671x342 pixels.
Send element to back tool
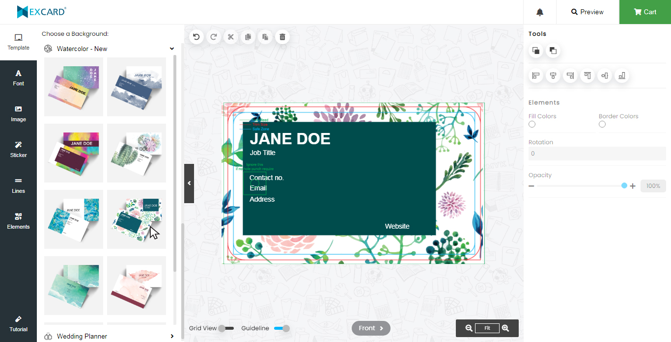click(x=553, y=51)
